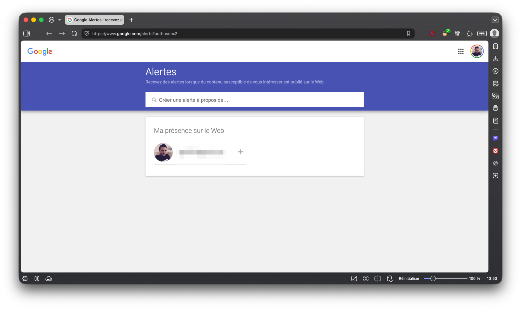Open the browser profile avatar in toolbar
This screenshot has height=309, width=521.
pos(494,34)
